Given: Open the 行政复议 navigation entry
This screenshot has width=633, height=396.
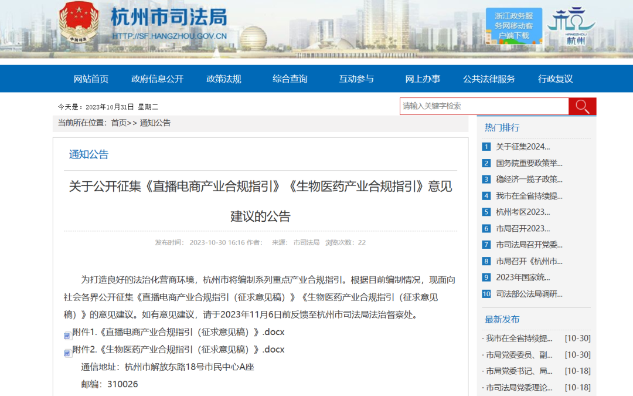Looking at the screenshot, I should tap(554, 79).
